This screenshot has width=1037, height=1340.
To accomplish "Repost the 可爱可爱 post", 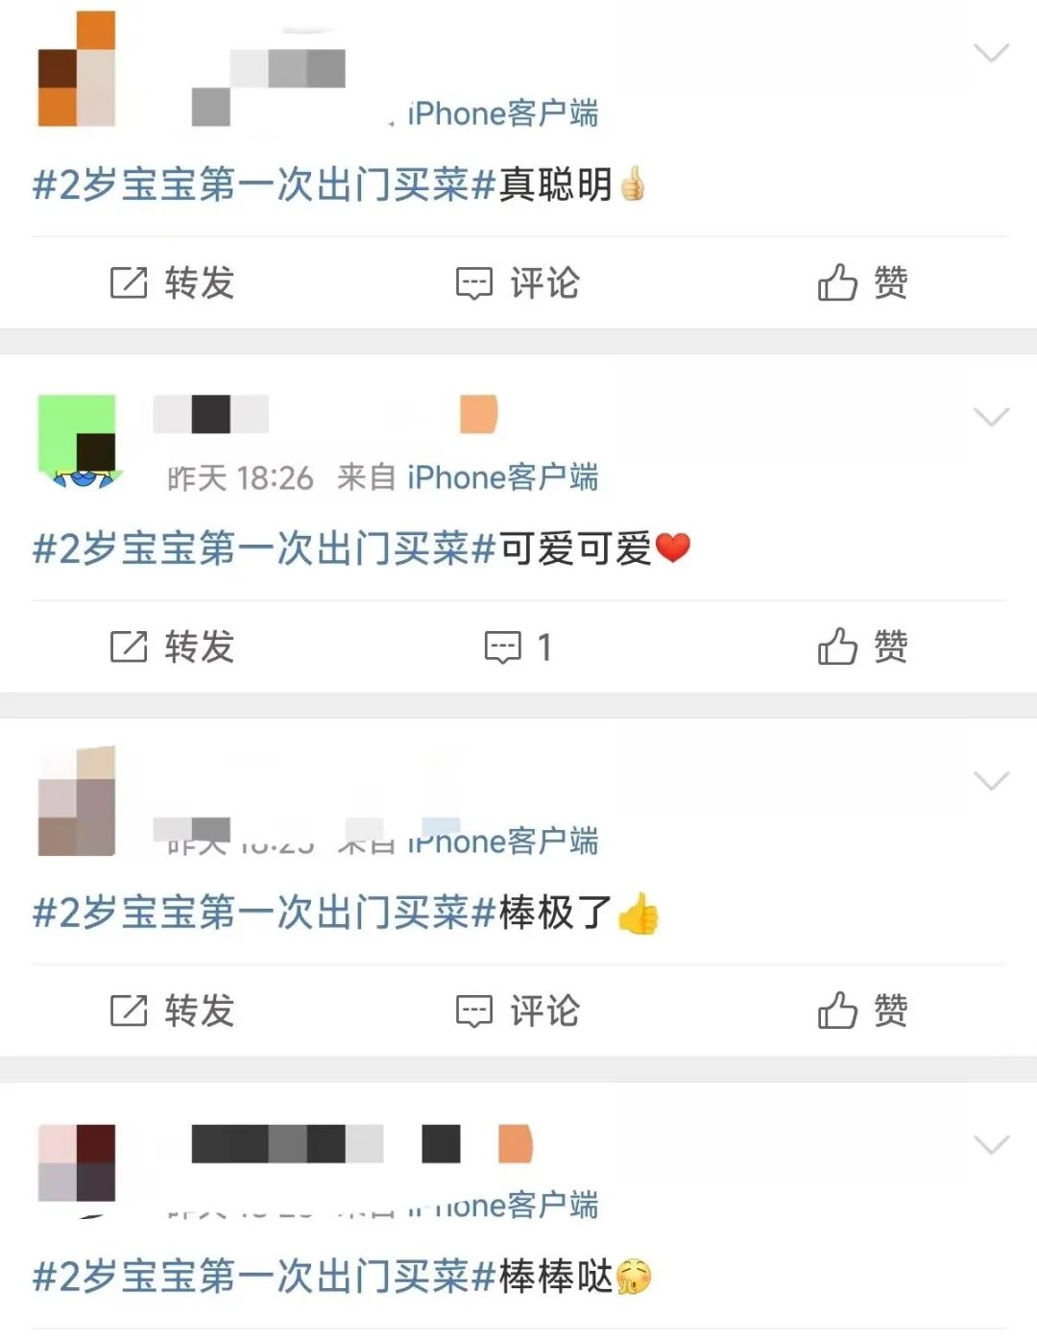I will tap(172, 646).
